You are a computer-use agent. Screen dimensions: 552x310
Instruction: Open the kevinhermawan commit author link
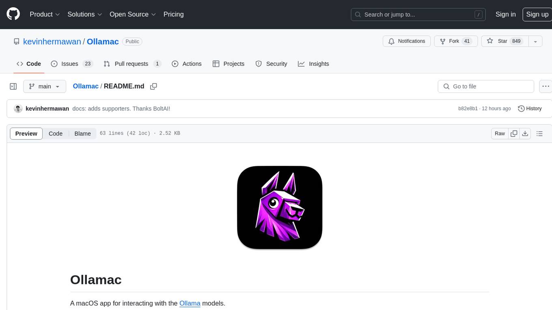point(47,109)
